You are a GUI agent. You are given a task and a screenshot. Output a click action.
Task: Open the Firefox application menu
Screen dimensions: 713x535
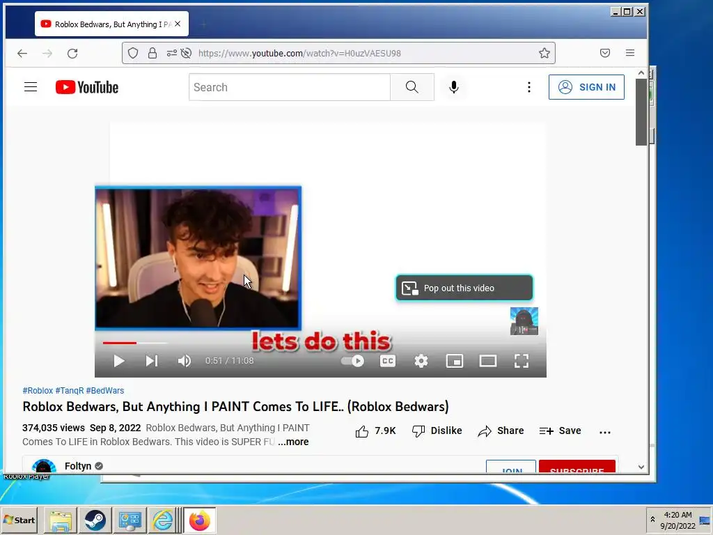629,53
